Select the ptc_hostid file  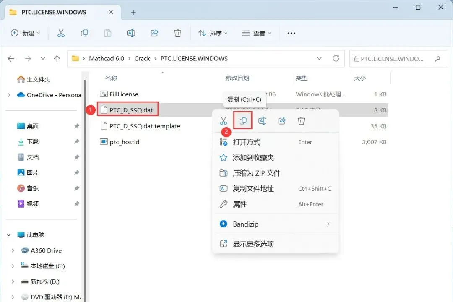click(120, 142)
